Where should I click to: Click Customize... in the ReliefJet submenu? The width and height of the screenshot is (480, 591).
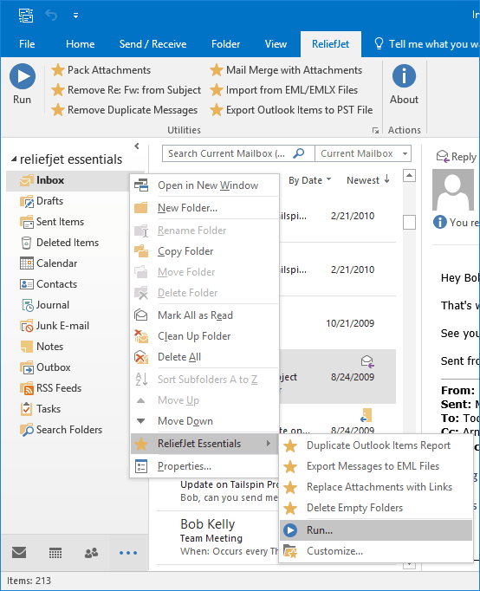click(x=376, y=551)
